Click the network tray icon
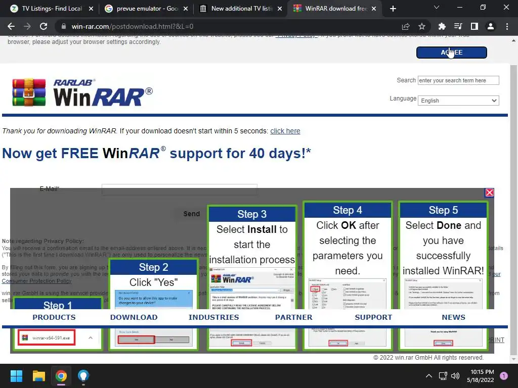The image size is (518, 388). (443, 376)
